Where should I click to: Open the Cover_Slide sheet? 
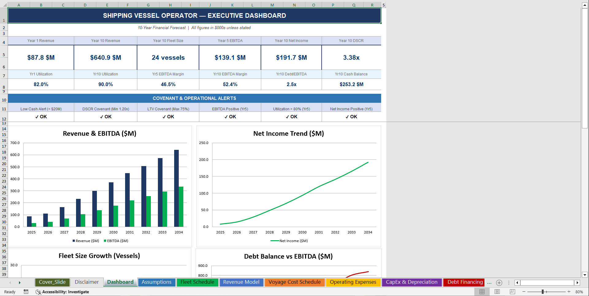[52, 282]
